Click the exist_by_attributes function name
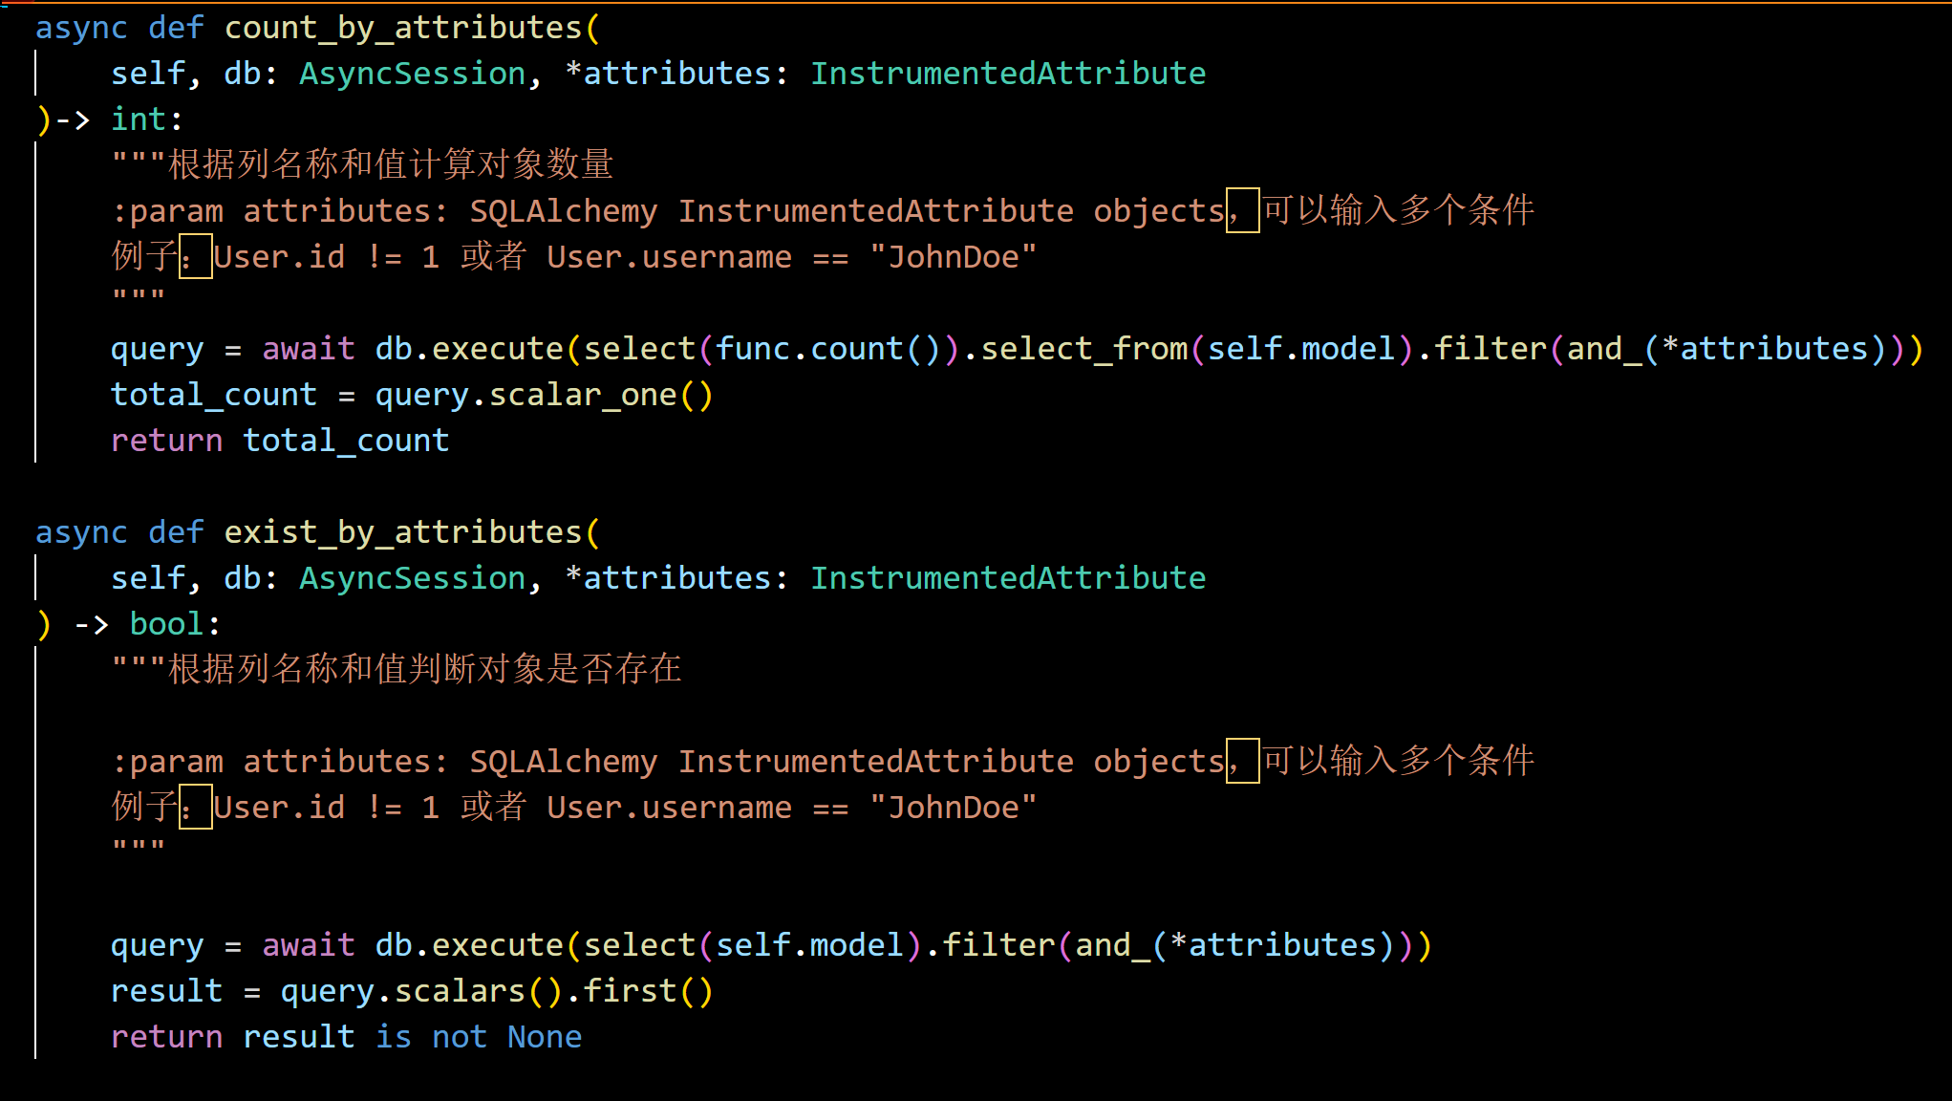Viewport: 1952px width, 1101px height. [x=403, y=532]
